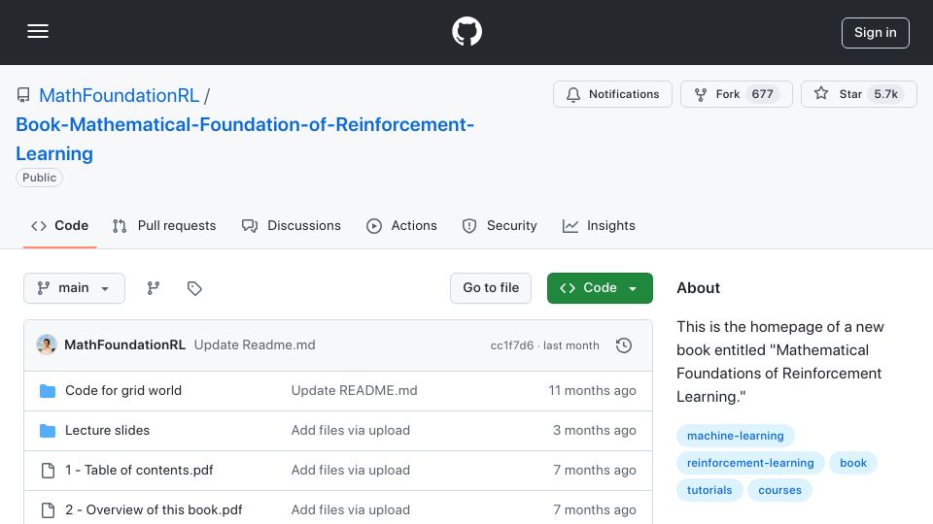The width and height of the screenshot is (933, 524).
Task: Click the 3 months ago timestamp
Action: pos(595,430)
